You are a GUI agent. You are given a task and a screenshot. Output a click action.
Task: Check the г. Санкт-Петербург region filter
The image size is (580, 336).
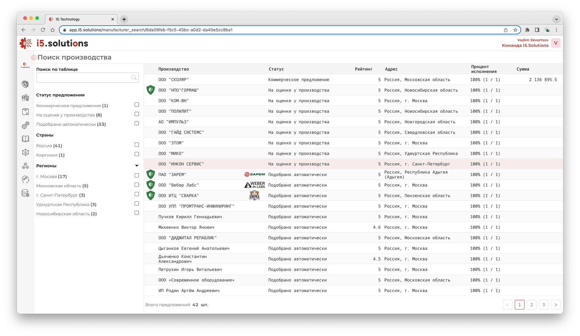[x=137, y=194]
